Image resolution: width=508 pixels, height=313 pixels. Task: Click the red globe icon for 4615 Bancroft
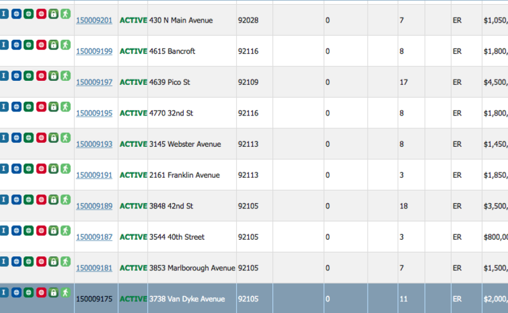[x=41, y=44]
